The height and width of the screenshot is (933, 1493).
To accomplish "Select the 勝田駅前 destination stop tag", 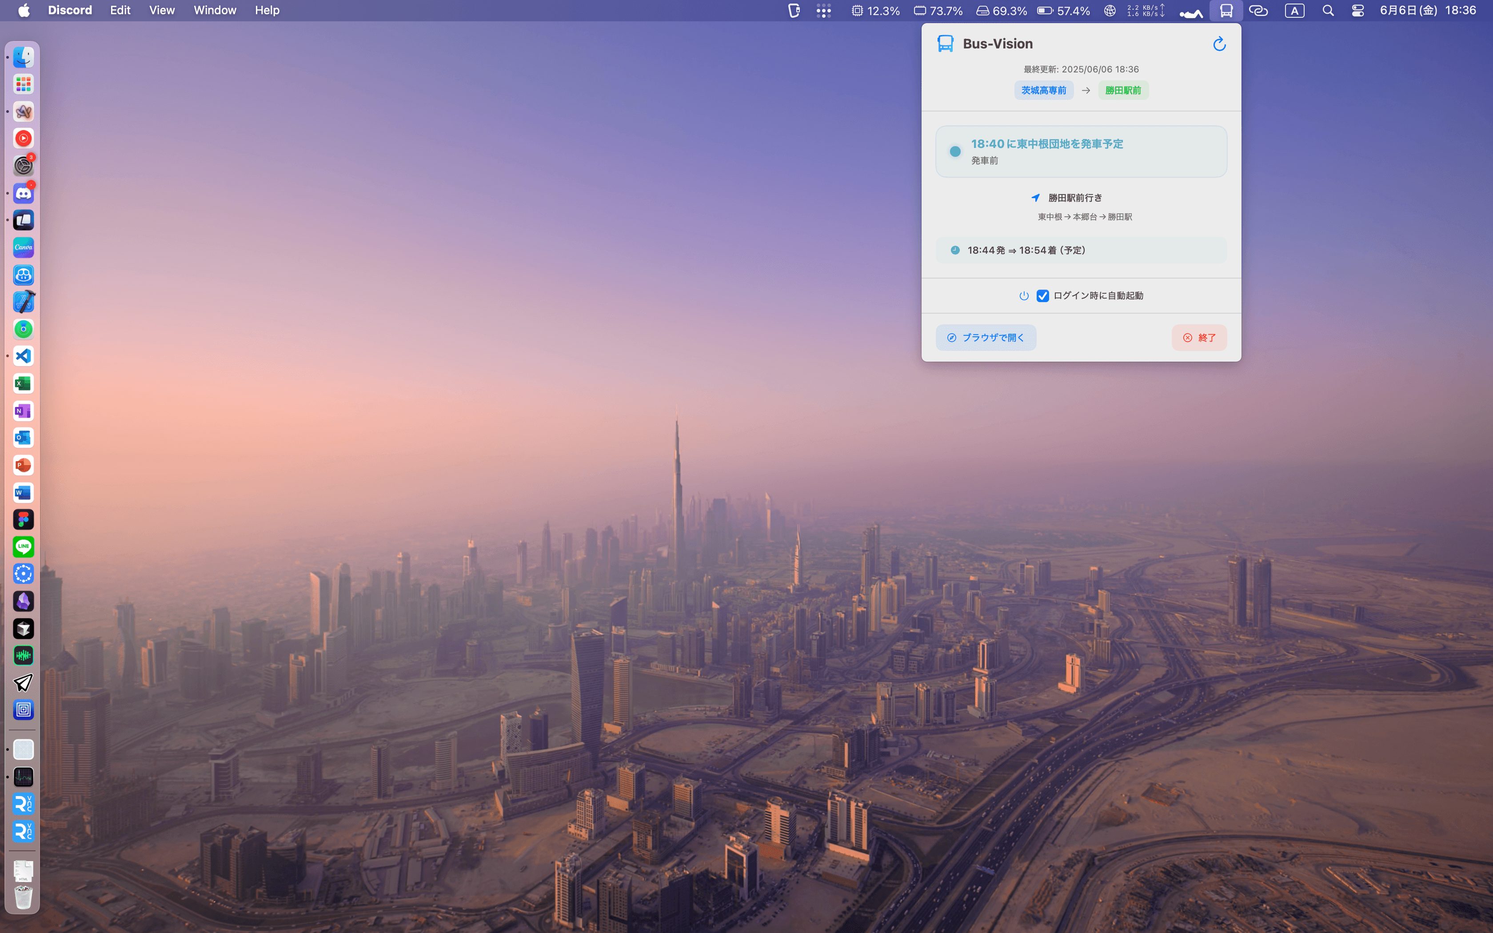I will pyautogui.click(x=1122, y=90).
